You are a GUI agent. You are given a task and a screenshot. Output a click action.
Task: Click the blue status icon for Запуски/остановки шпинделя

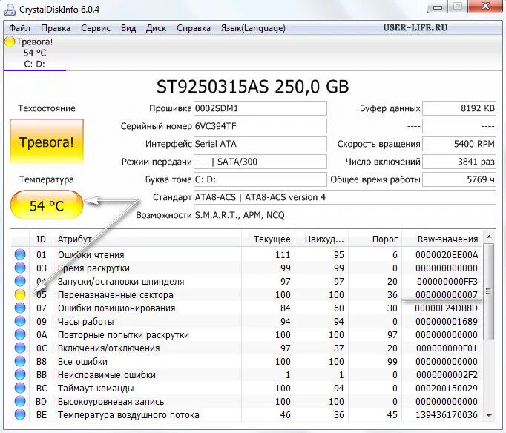(x=20, y=281)
